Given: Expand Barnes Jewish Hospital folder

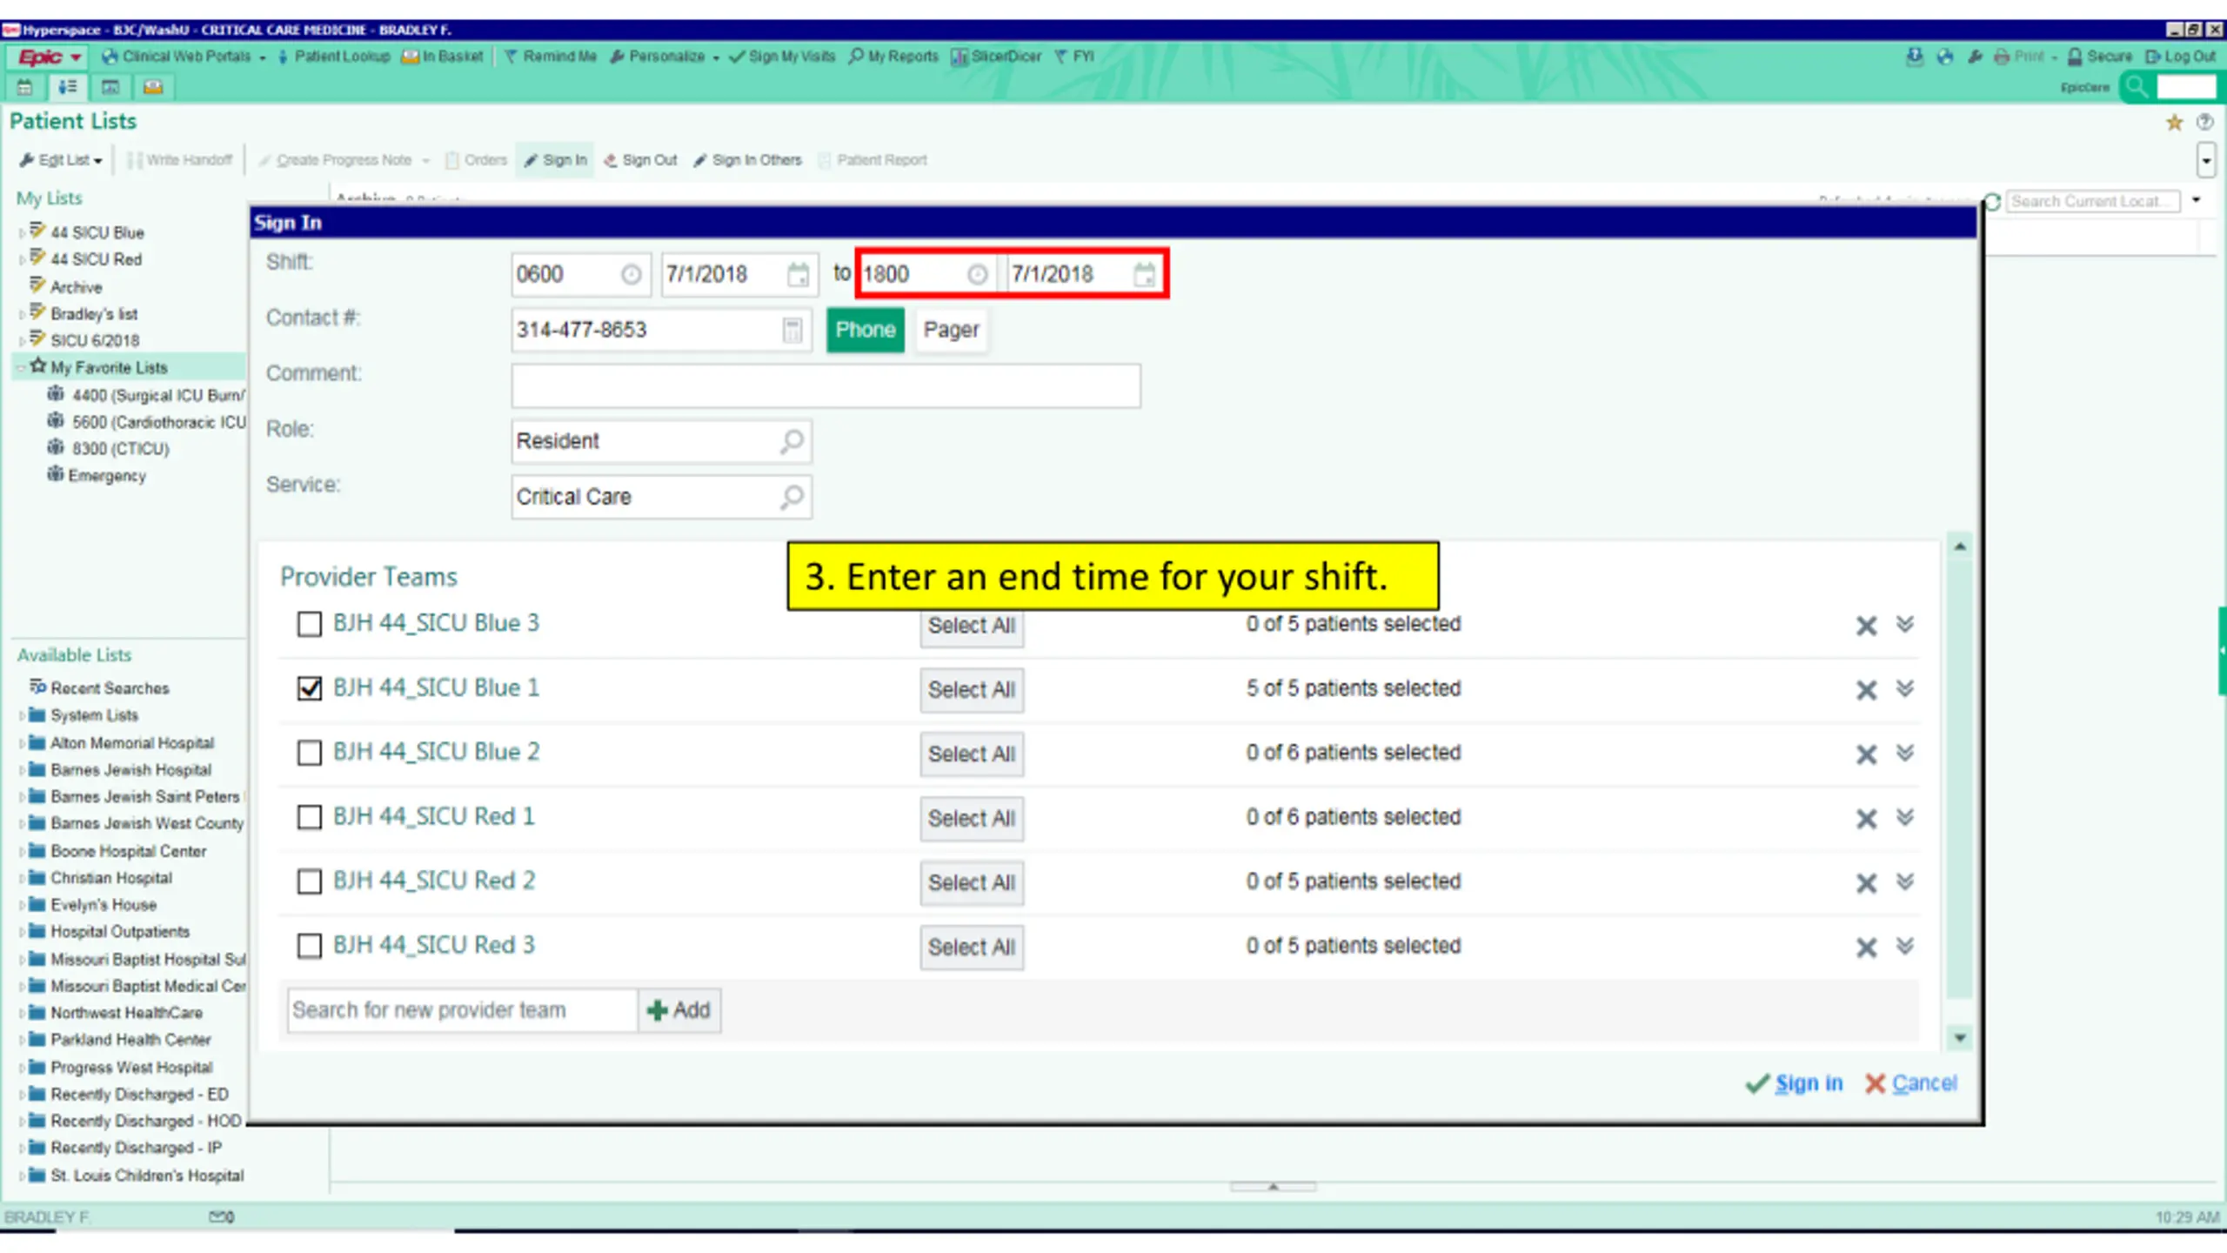Looking at the screenshot, I should (21, 770).
